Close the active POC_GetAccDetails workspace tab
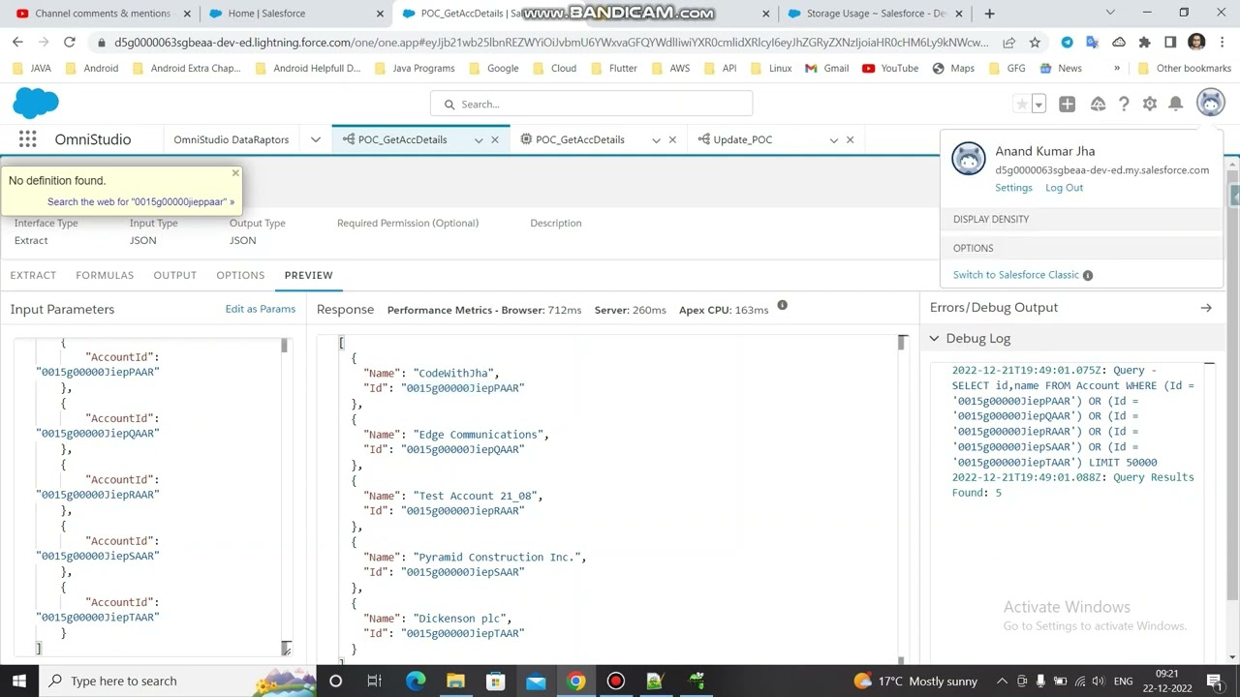1240x697 pixels. click(495, 139)
